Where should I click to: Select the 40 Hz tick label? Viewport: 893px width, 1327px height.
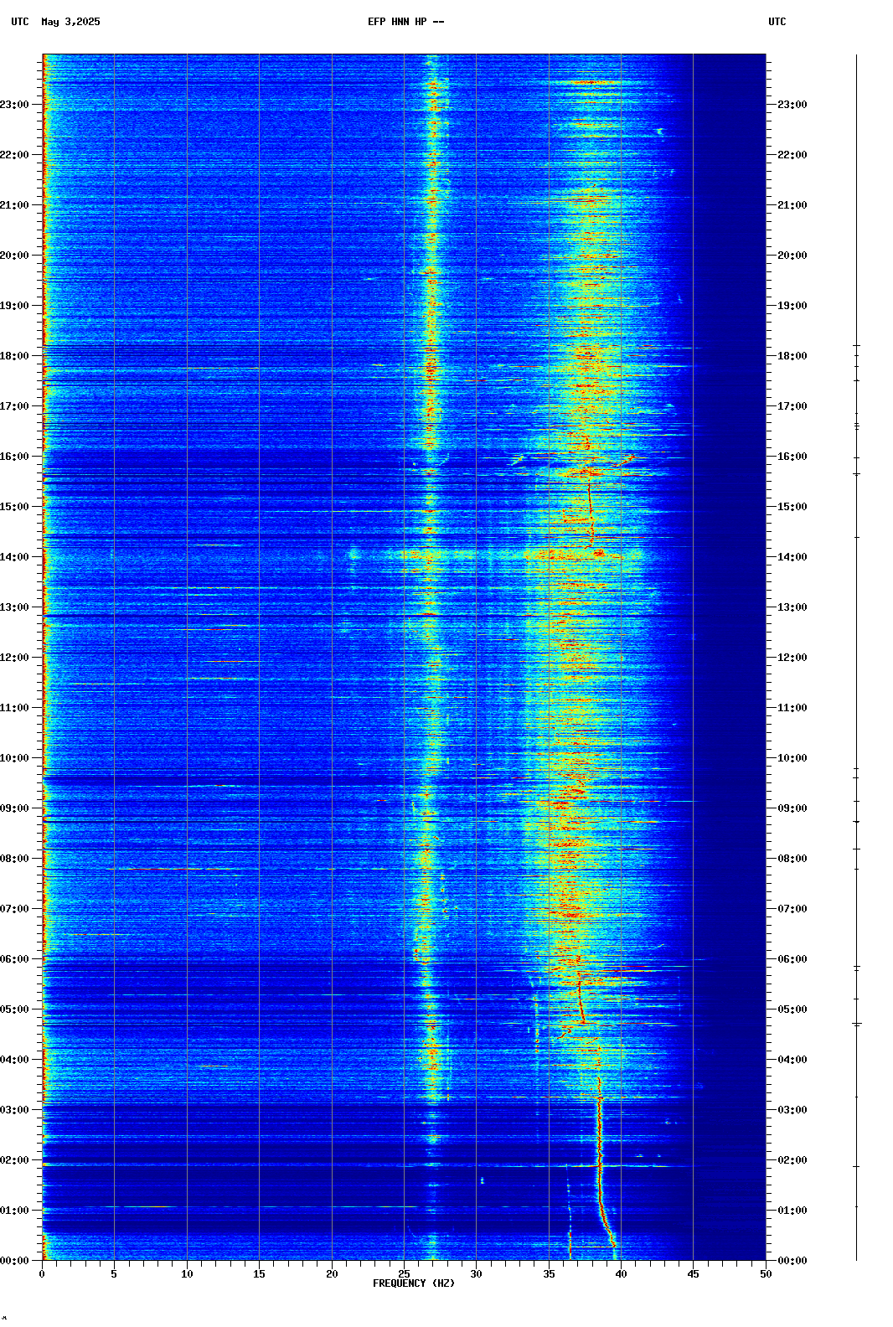coord(621,1274)
